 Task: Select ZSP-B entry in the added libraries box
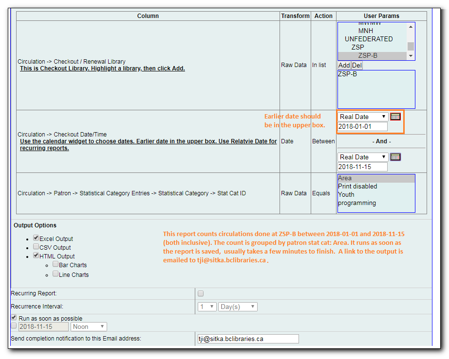[347, 74]
